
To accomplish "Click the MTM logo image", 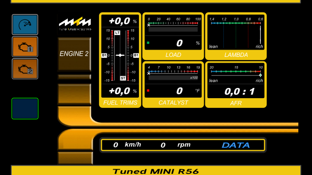I will 75,24.
